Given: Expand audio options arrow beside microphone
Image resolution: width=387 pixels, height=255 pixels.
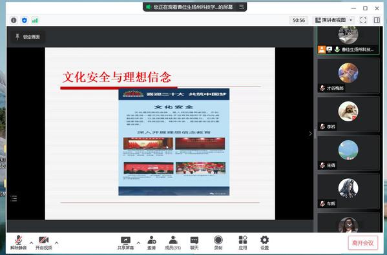Looking at the screenshot, I should [x=32, y=243].
